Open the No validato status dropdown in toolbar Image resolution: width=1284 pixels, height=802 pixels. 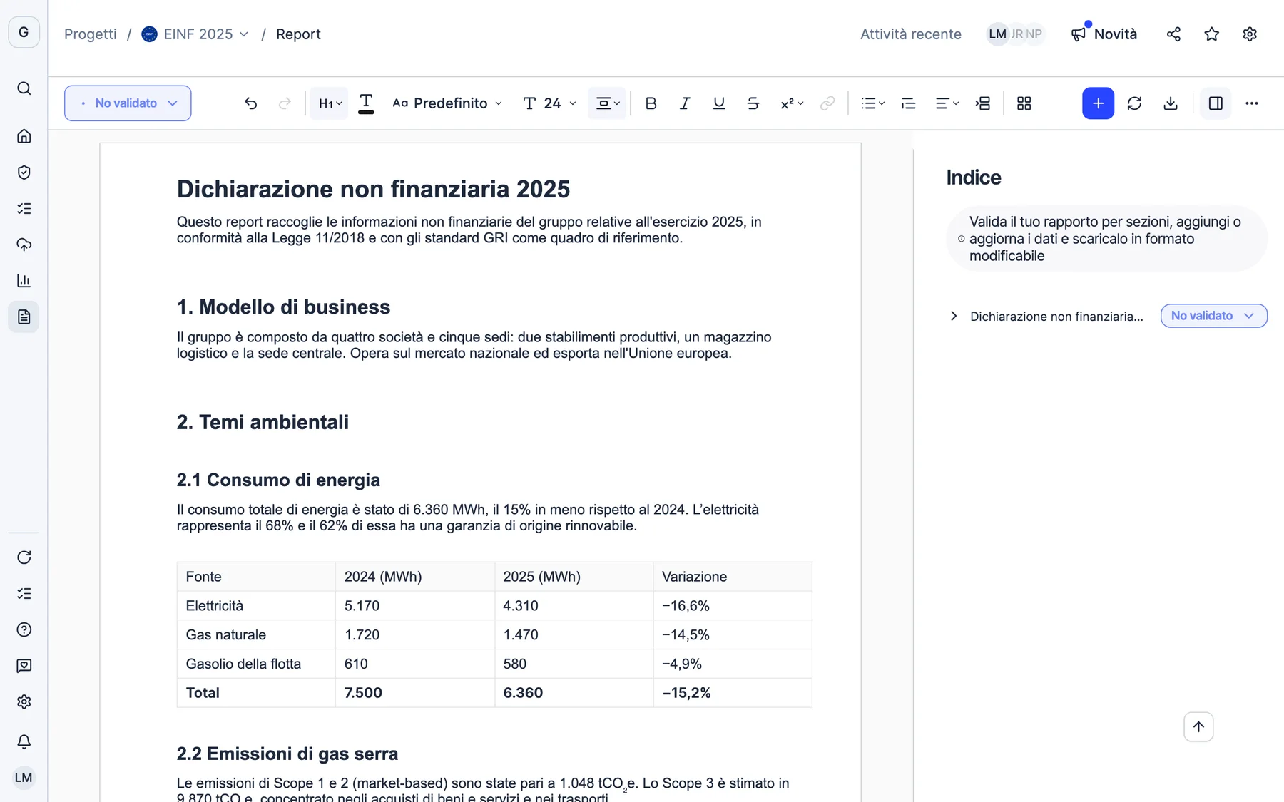click(128, 103)
